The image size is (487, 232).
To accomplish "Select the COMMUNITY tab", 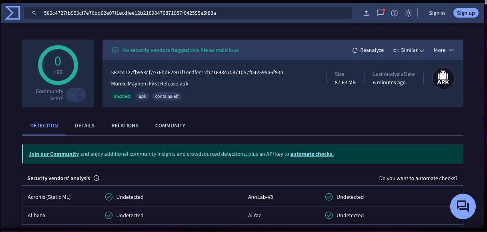I will click(x=170, y=125).
